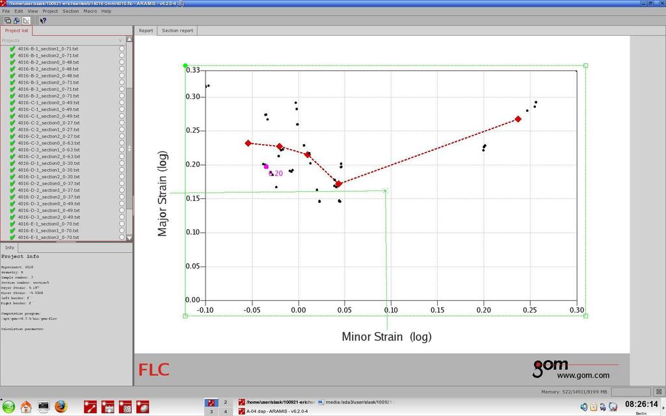Image resolution: width=666 pixels, height=416 pixels.
Task: Toggle the circle for 4016-B-3_section1_0-71.txt
Action: click(x=122, y=89)
